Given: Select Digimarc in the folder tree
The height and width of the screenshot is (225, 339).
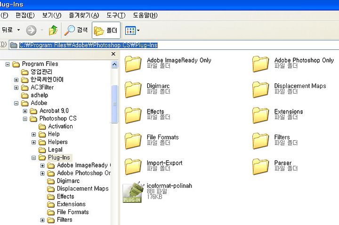Looking at the screenshot, I should 68,181.
